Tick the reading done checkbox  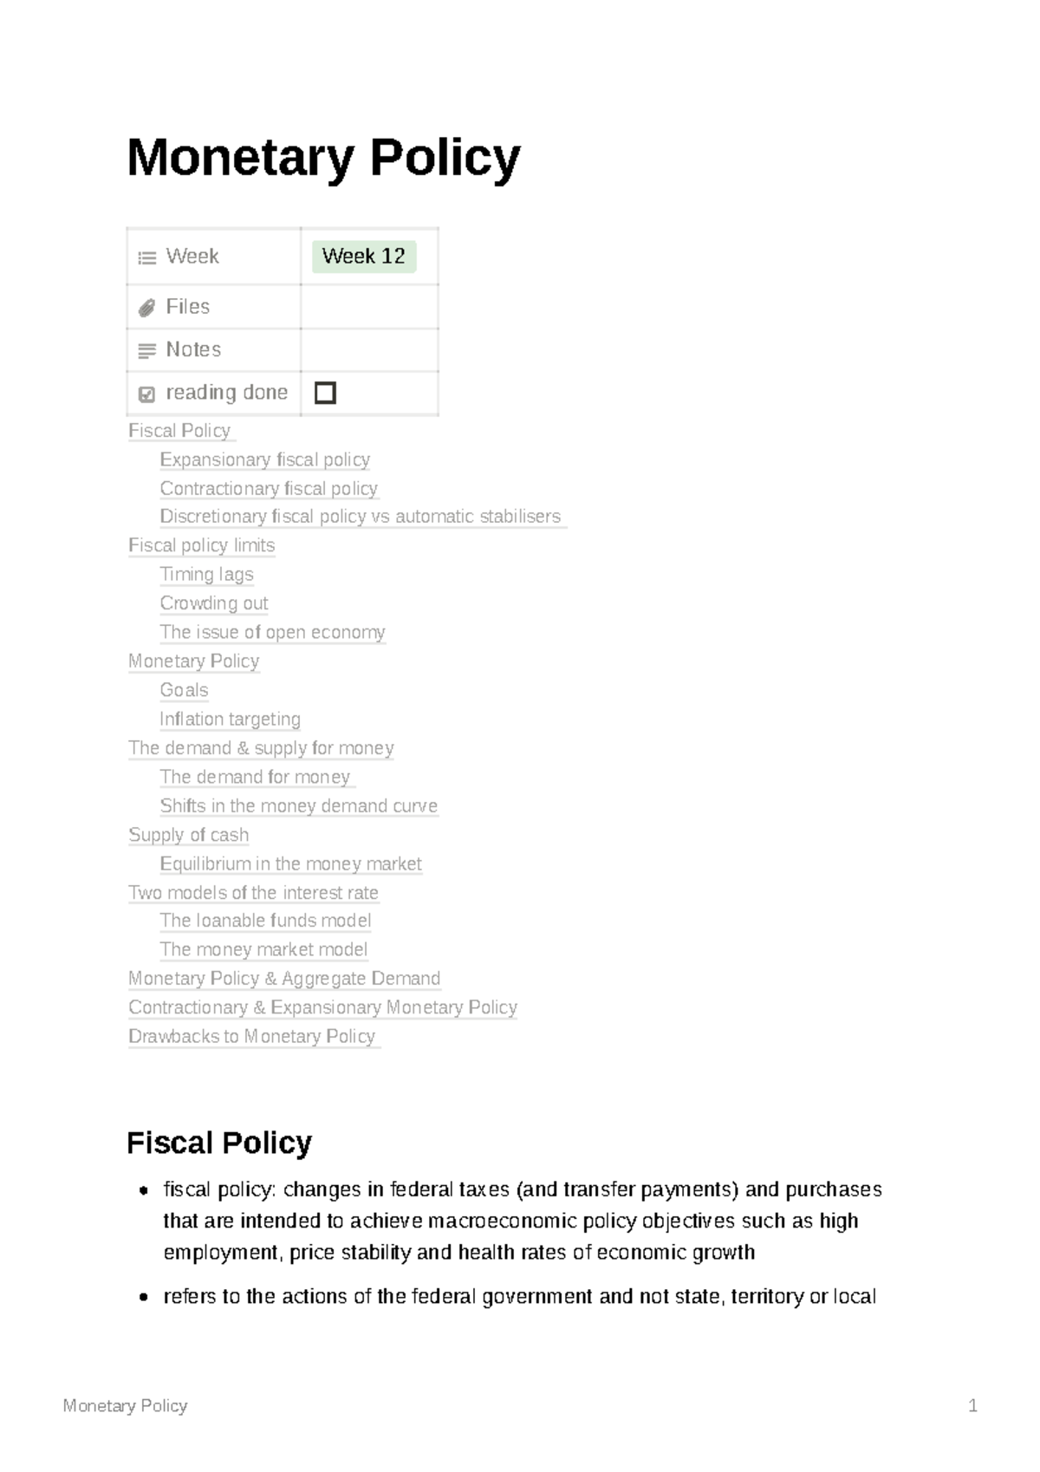click(325, 393)
